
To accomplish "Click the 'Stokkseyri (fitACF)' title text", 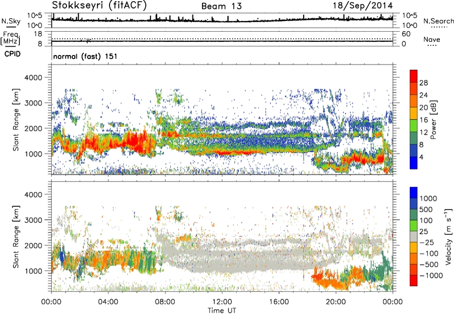I will [100, 6].
